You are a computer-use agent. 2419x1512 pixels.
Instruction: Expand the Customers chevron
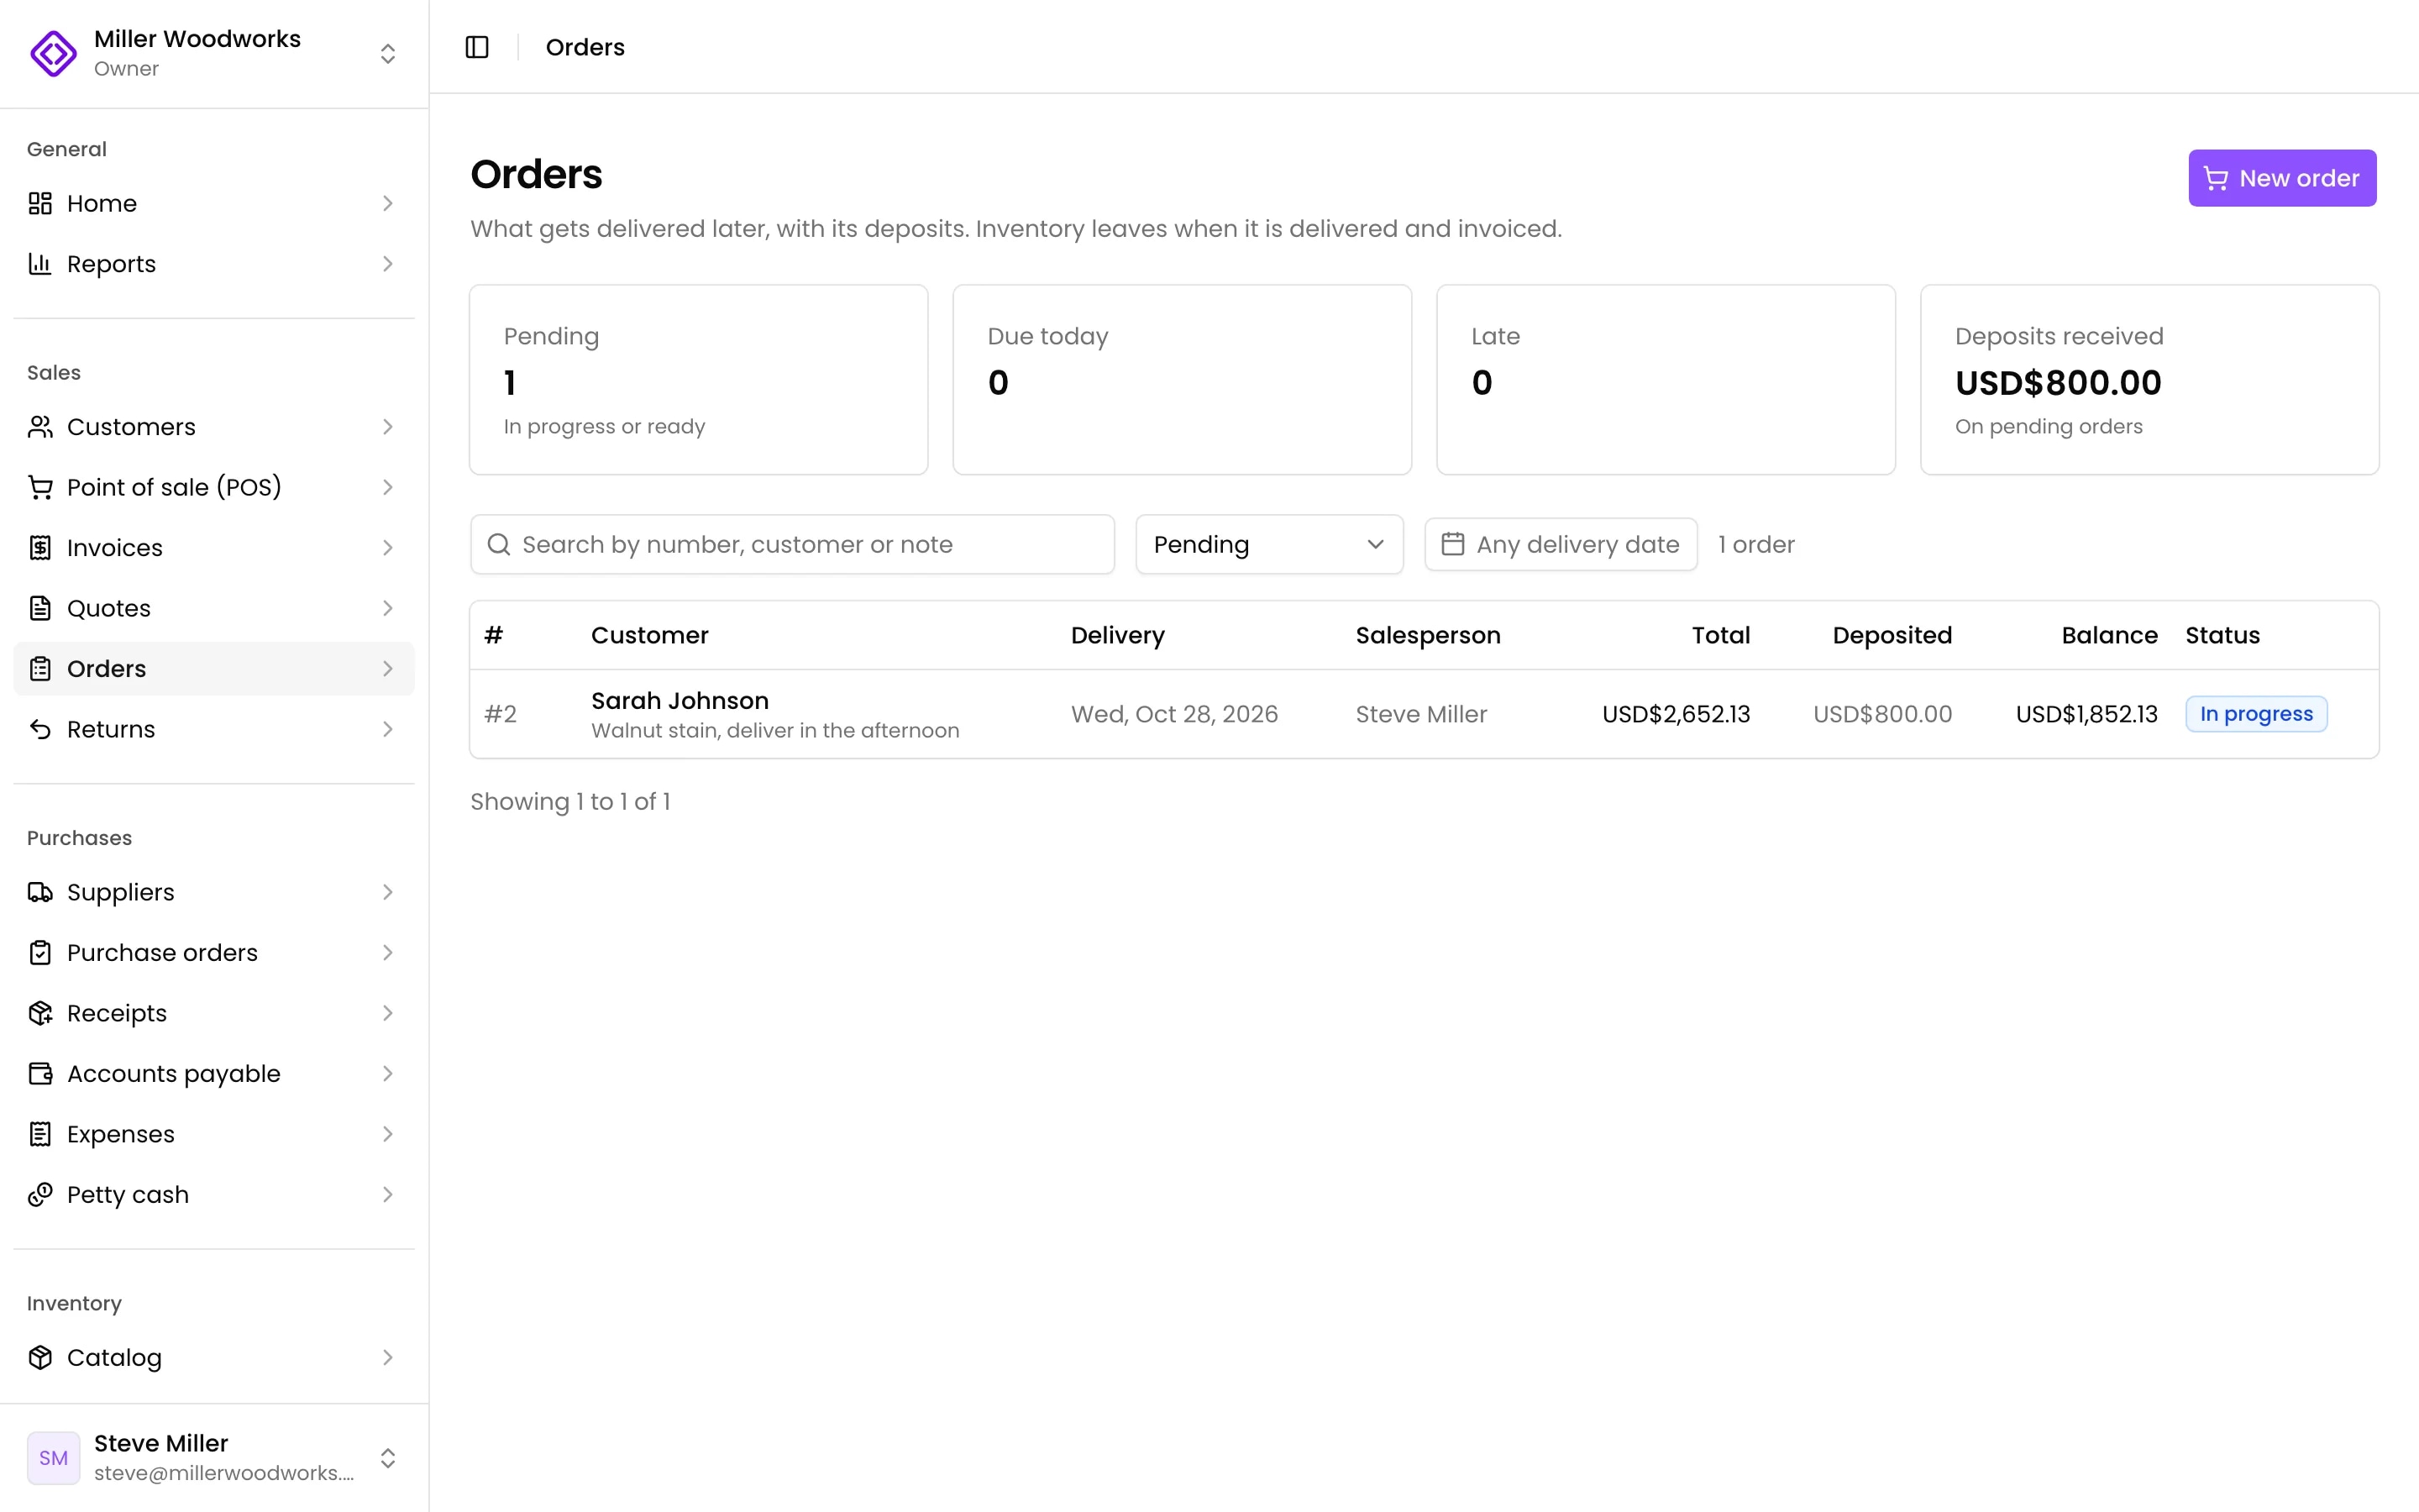click(x=388, y=427)
